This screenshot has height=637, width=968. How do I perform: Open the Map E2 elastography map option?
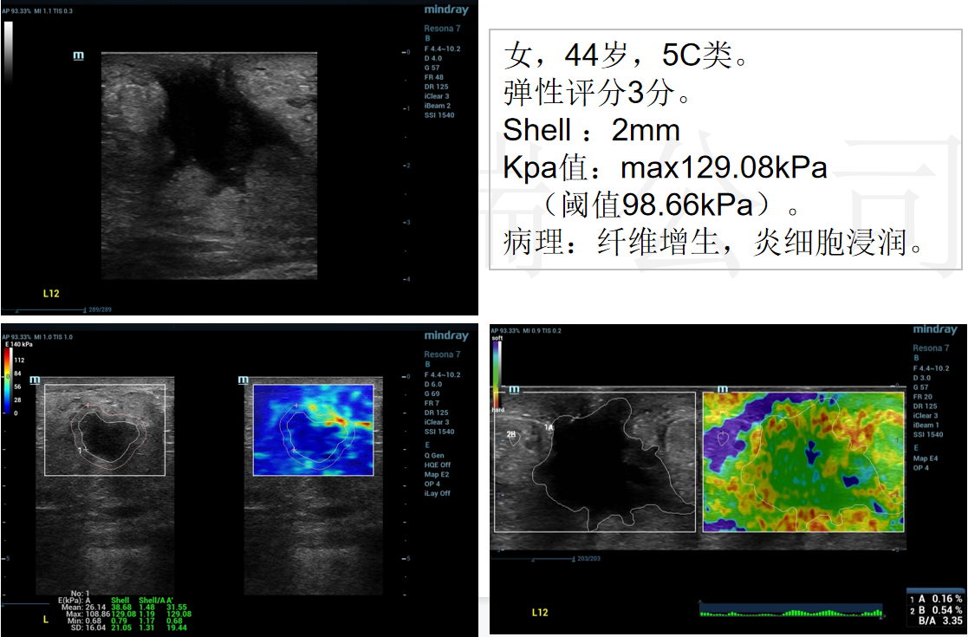pyautogui.click(x=437, y=474)
